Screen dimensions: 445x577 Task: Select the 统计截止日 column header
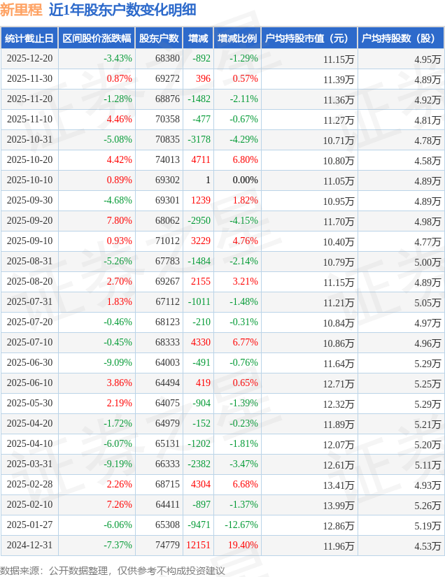click(29, 38)
